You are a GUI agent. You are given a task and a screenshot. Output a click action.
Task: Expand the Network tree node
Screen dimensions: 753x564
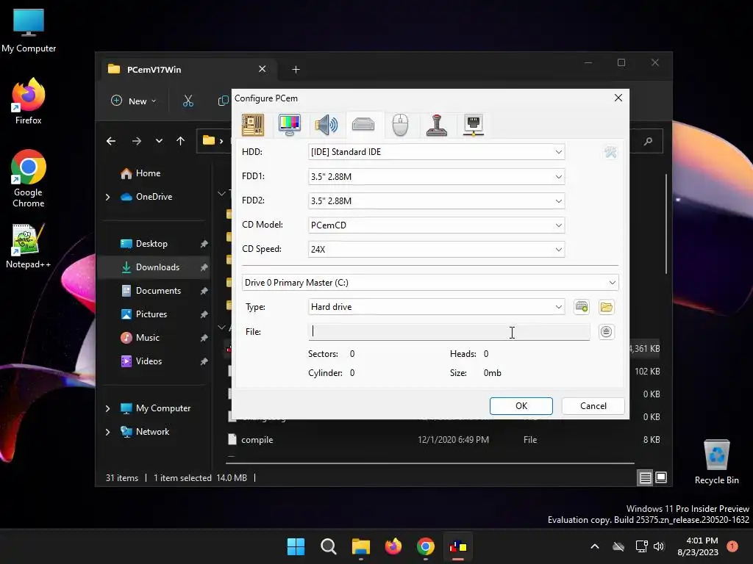108,432
